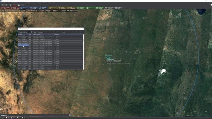Open Systems & Damage window

[100, 8]
